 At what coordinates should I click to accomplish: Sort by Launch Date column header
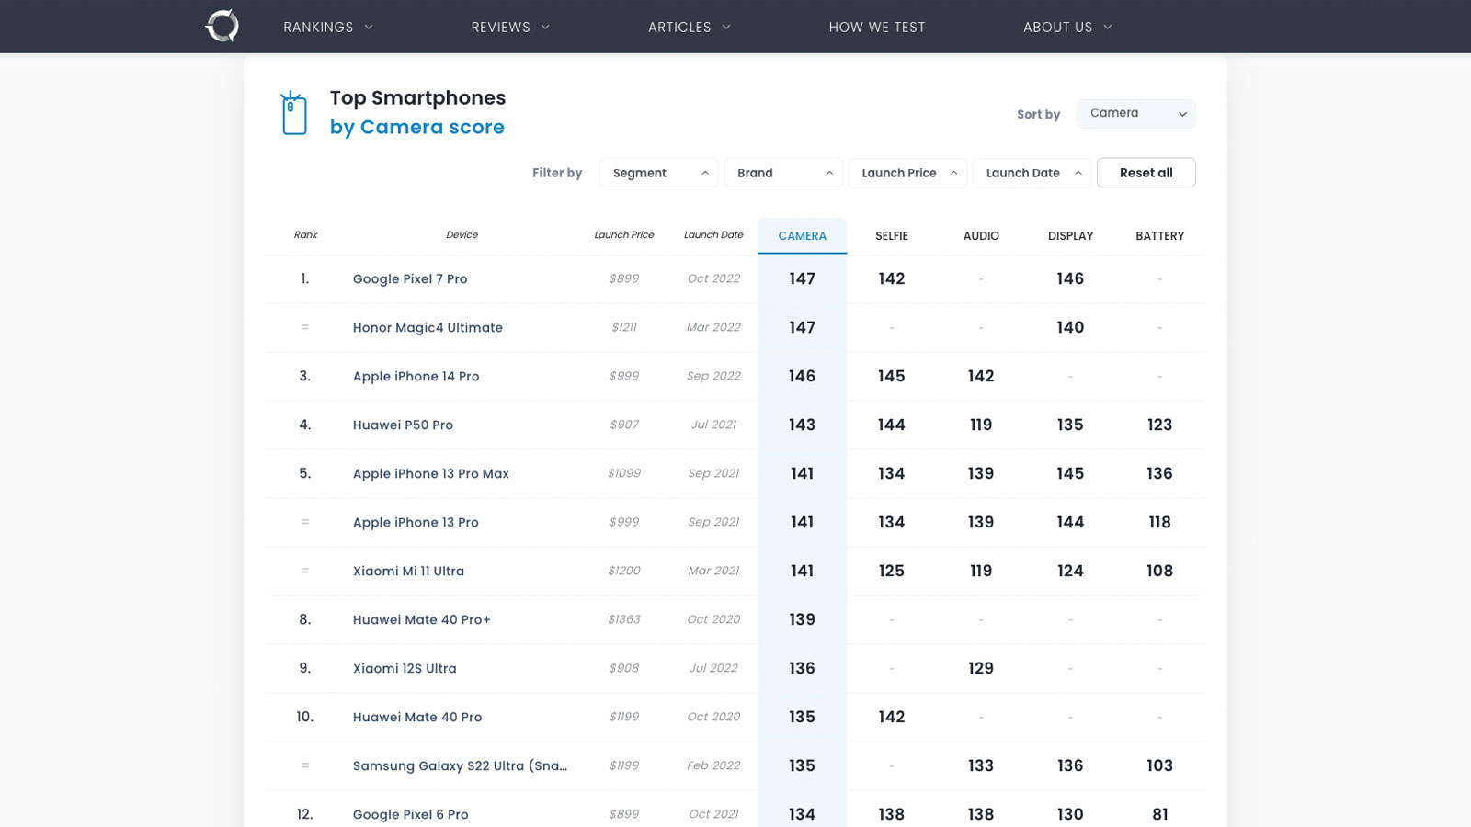pos(713,235)
